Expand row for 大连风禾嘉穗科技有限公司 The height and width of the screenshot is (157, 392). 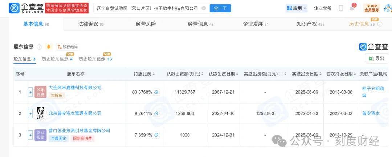click(x=30, y=92)
